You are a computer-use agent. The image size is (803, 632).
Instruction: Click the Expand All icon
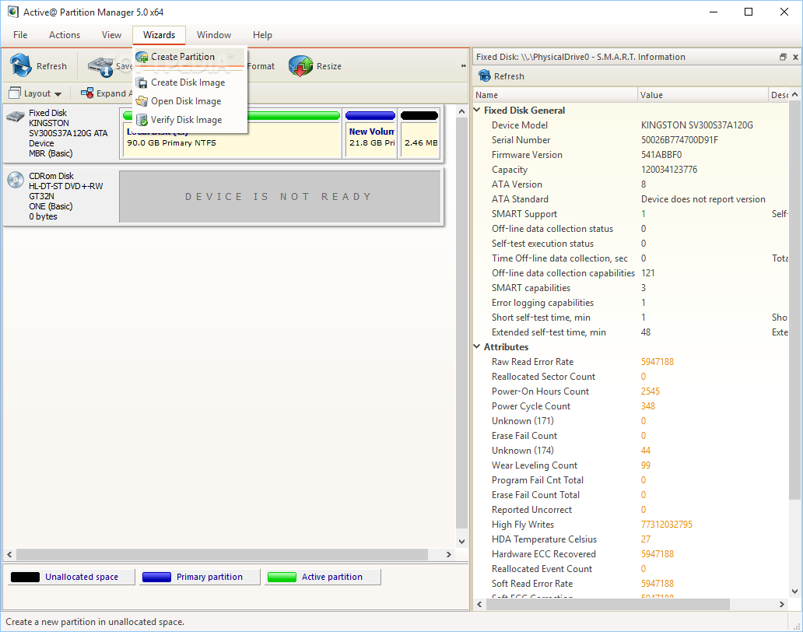pos(87,93)
